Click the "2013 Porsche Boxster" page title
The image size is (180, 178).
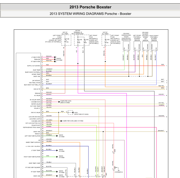pos(90,7)
